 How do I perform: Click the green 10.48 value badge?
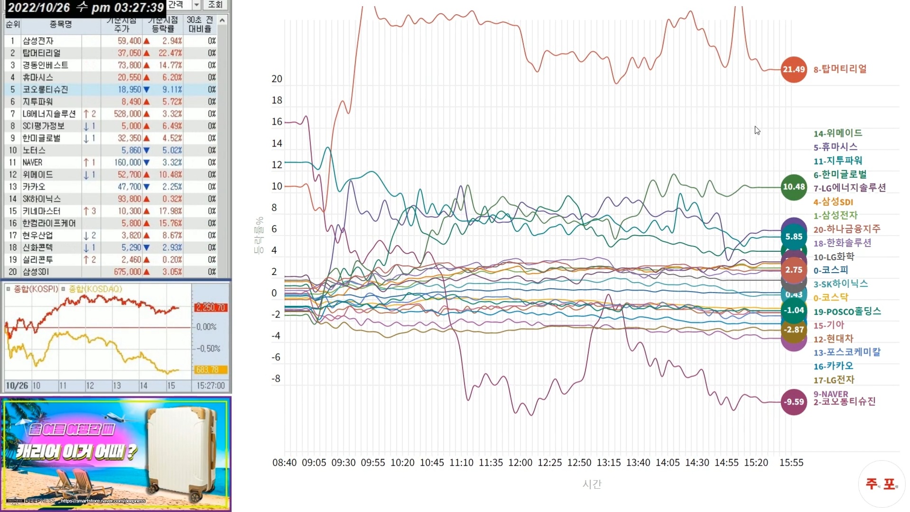794,187
